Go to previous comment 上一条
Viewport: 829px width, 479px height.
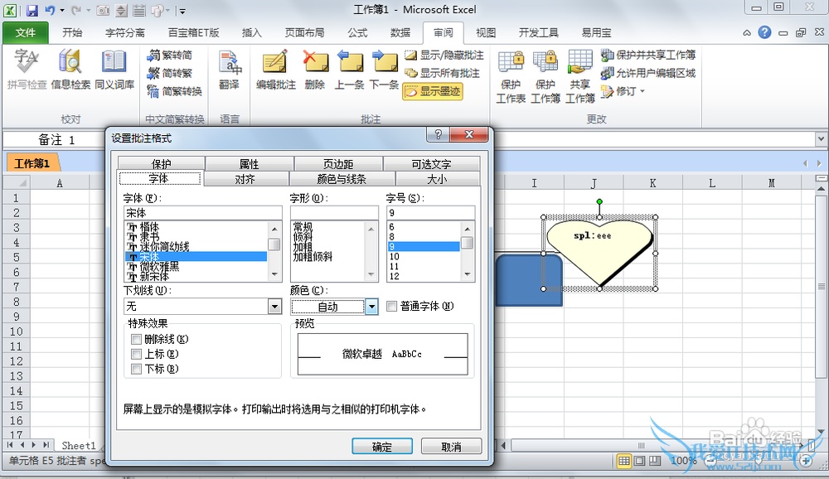point(350,70)
